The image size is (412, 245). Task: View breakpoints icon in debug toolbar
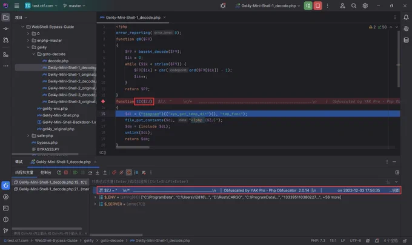[114, 172]
